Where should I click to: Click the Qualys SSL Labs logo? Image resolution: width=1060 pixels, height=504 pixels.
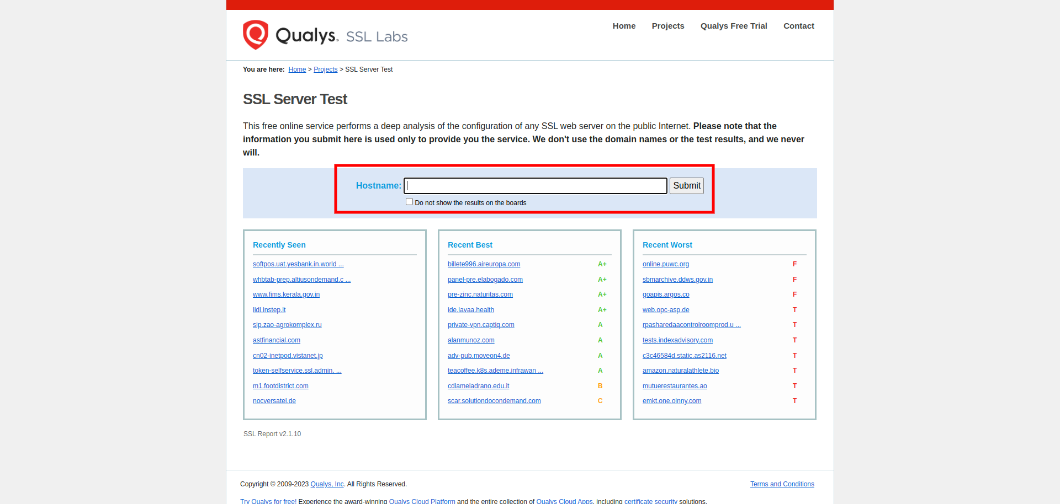coord(325,35)
